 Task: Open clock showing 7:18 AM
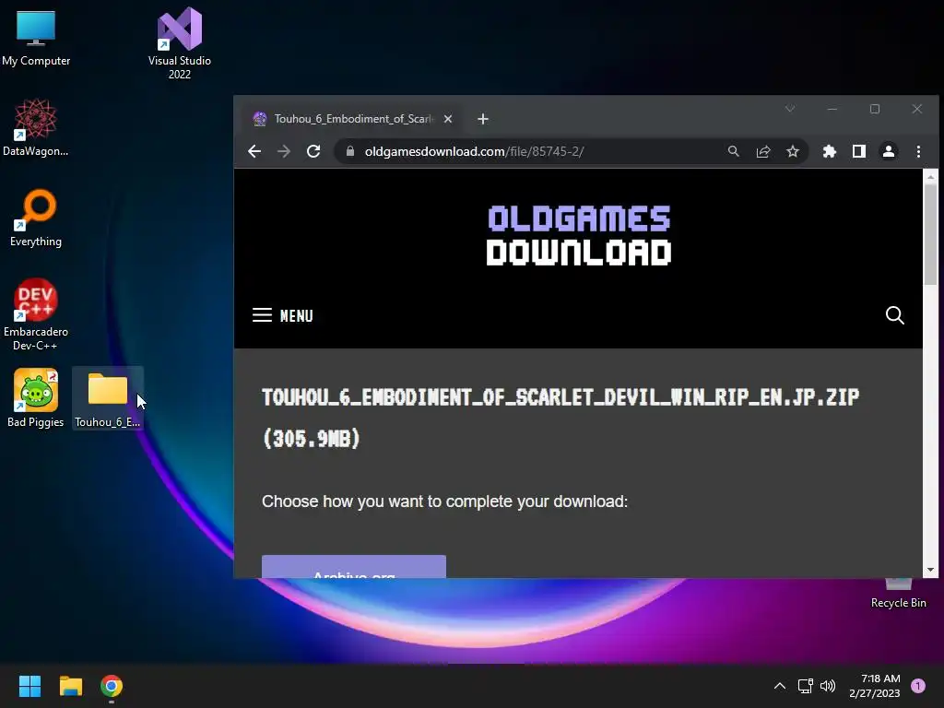875,686
